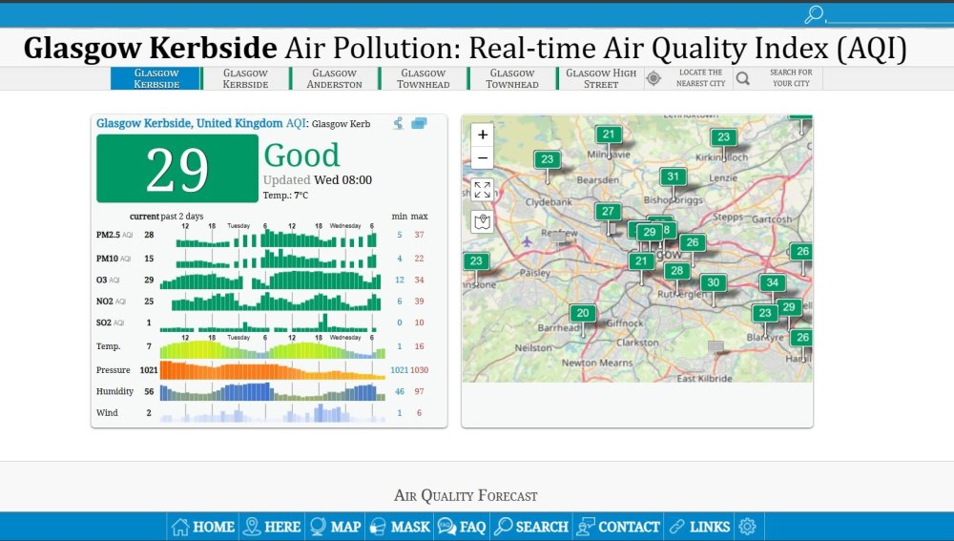Click the O3 AQI row label
The image size is (954, 541).
tap(110, 280)
